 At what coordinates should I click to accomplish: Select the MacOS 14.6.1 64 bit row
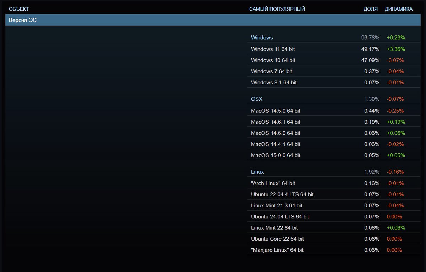pyautogui.click(x=275, y=122)
